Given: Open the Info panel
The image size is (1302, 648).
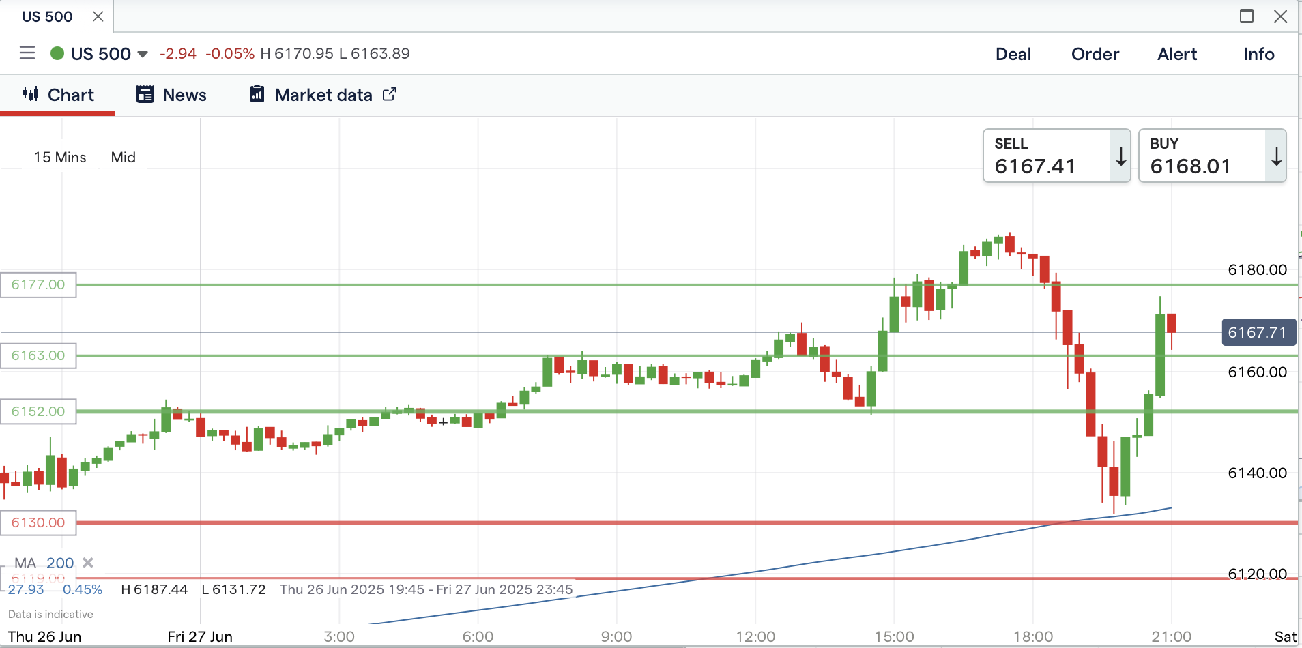Looking at the screenshot, I should point(1258,54).
